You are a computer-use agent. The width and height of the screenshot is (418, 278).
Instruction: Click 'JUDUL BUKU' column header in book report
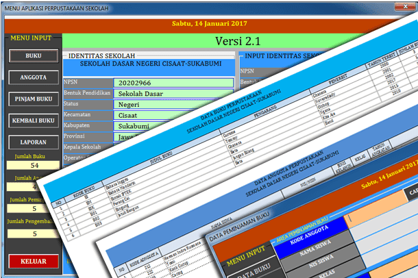tap(161, 158)
